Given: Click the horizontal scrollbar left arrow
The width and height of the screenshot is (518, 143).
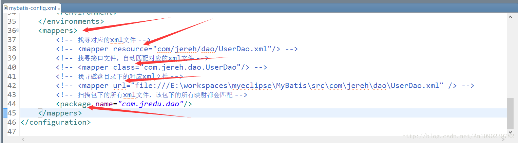Looking at the screenshot, I should tap(23, 139).
